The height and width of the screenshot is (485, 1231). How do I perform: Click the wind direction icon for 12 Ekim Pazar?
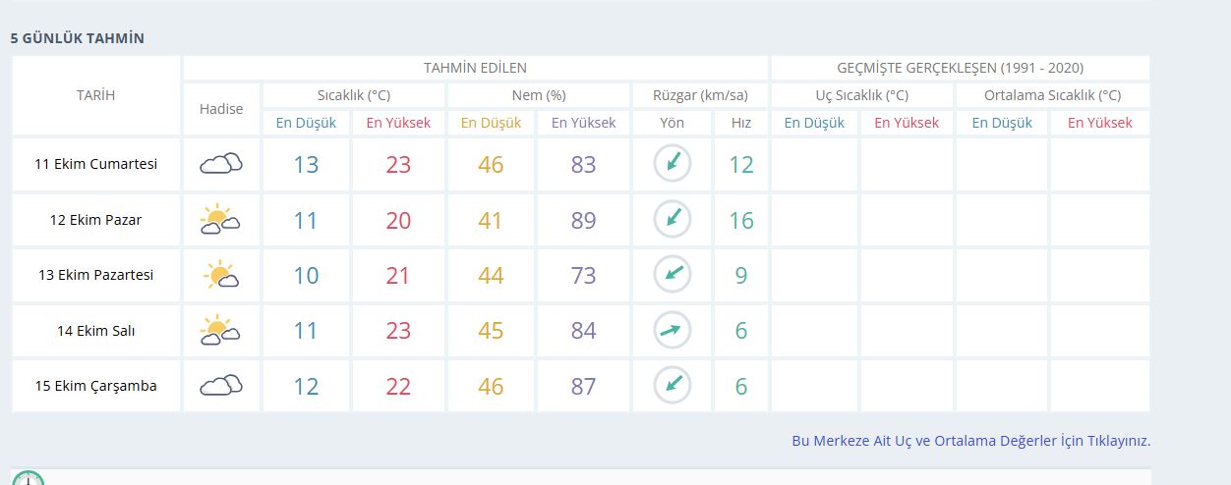point(673,220)
